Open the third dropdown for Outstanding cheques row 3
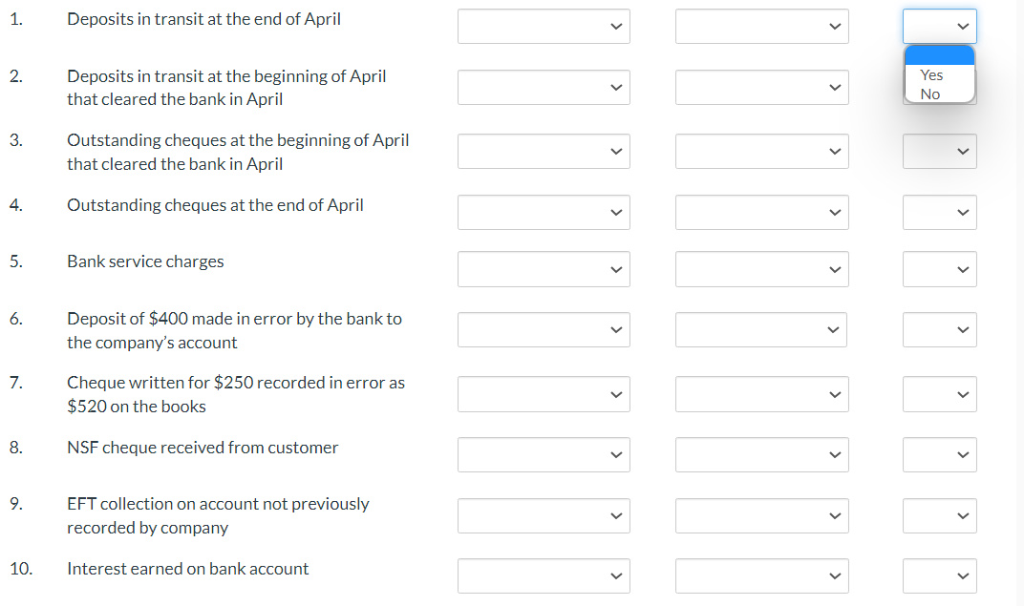The width and height of the screenshot is (1024, 606). click(939, 151)
